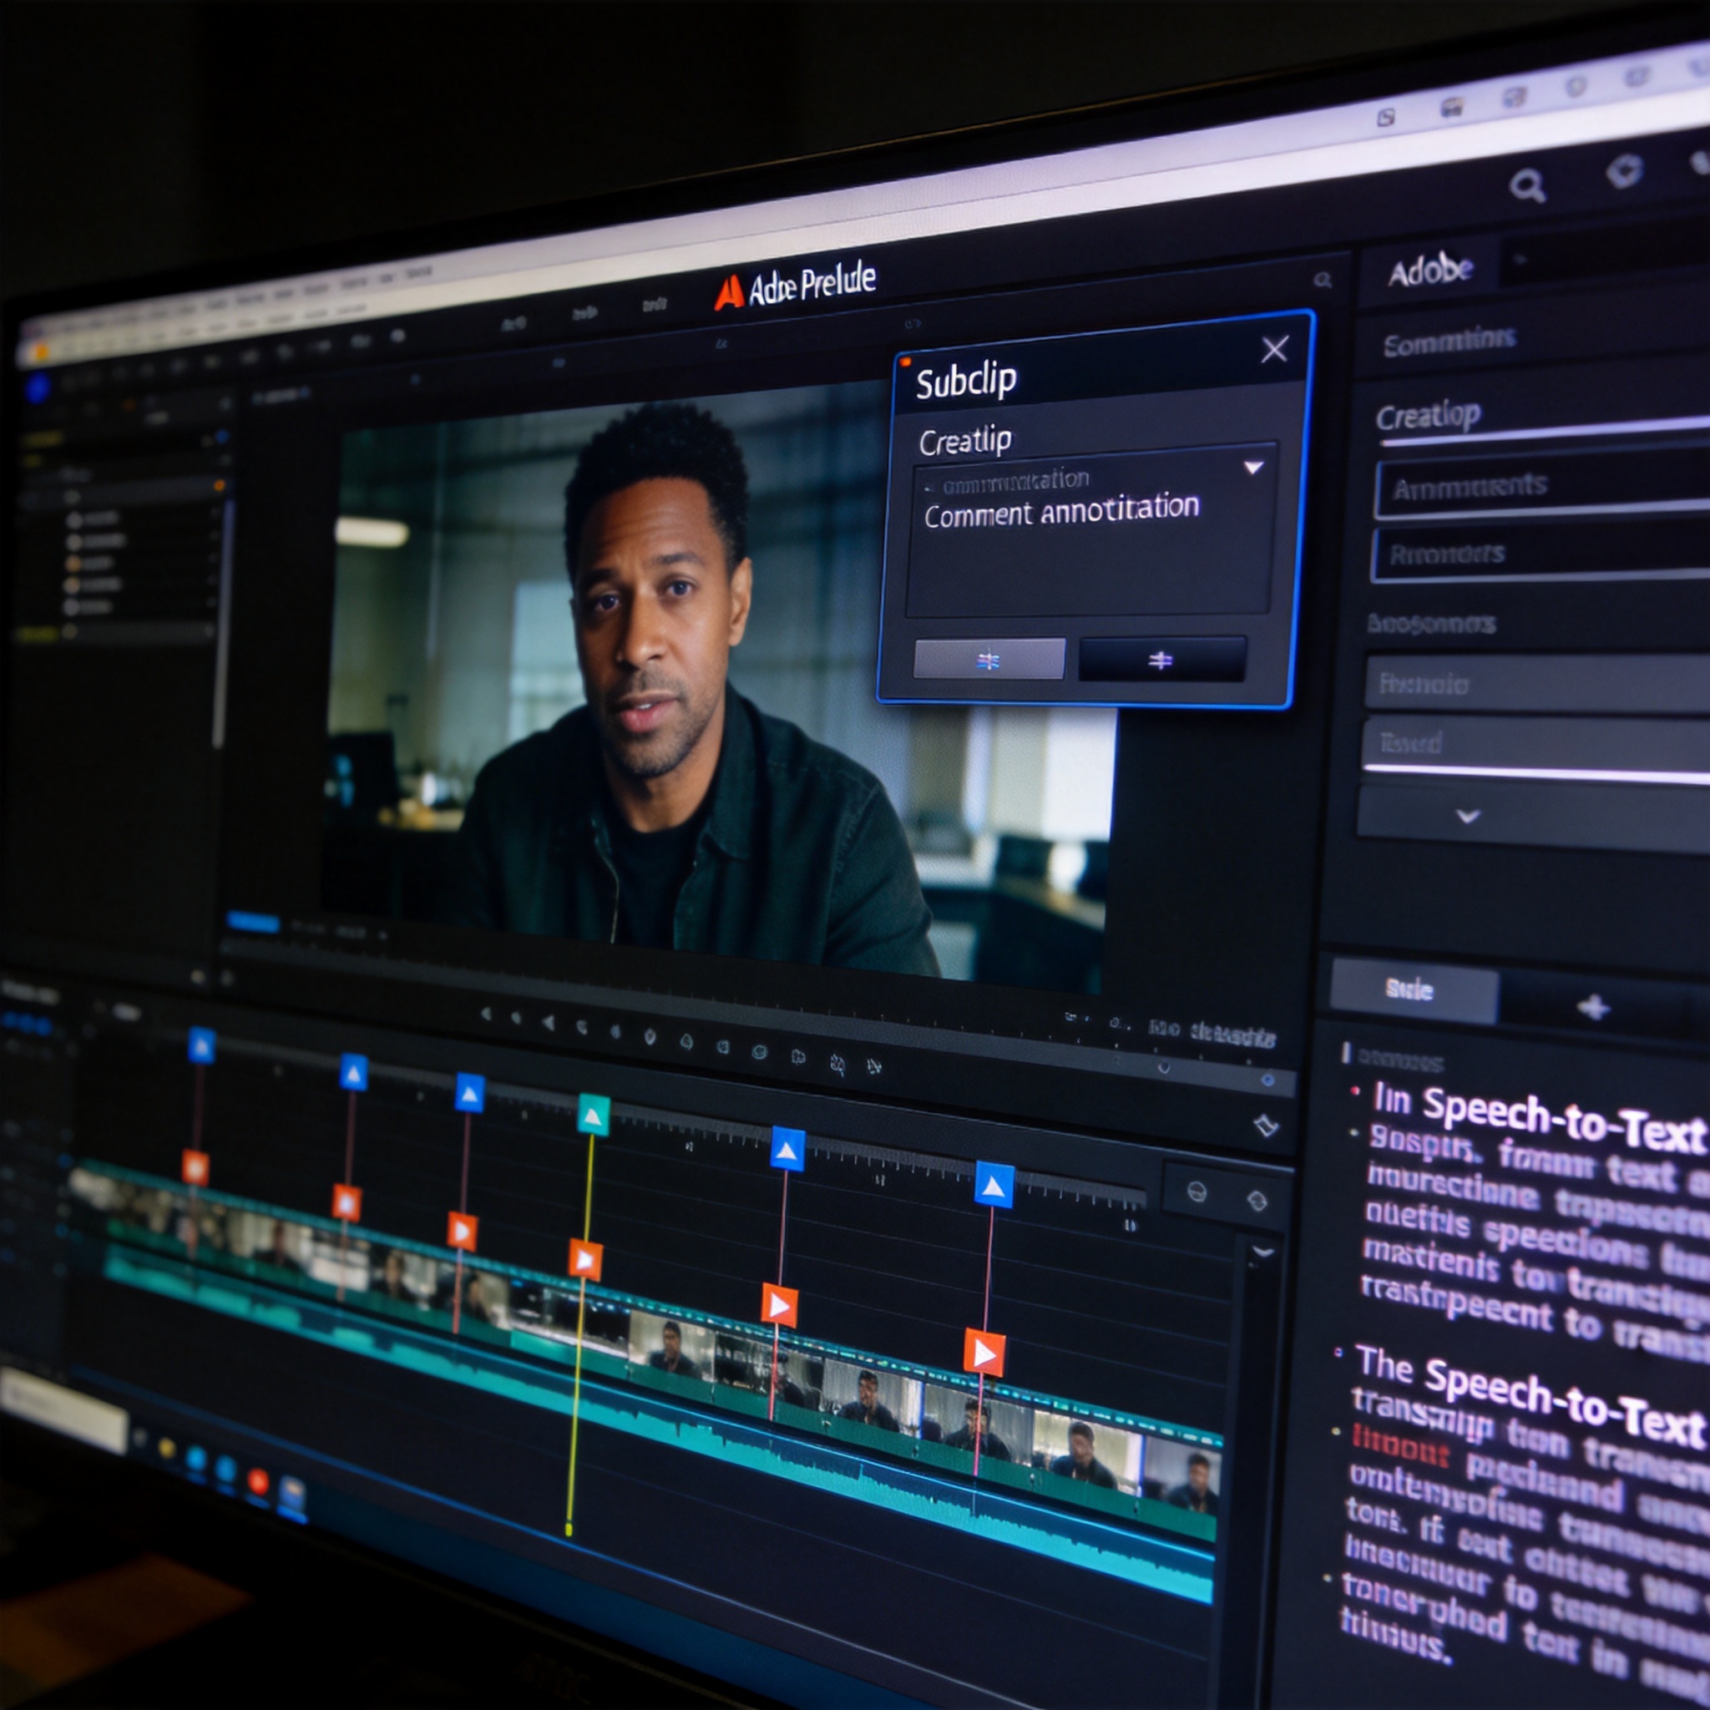Expand the chevron below the timeline ruler icons
The width and height of the screenshot is (1710, 1710).
point(1263,1252)
